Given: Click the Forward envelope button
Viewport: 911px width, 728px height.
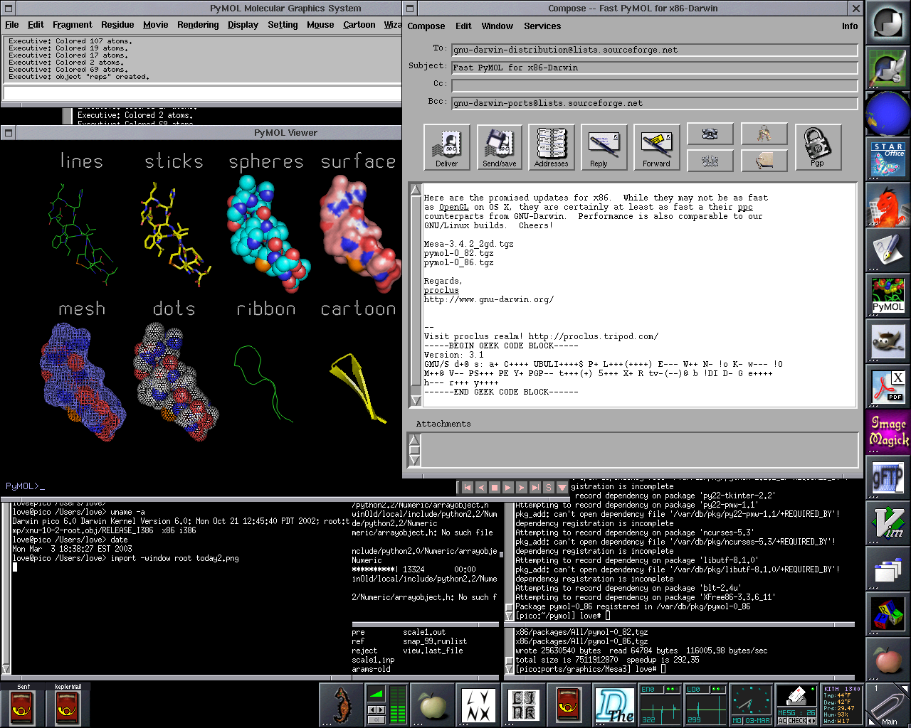Looking at the screenshot, I should pyautogui.click(x=656, y=147).
